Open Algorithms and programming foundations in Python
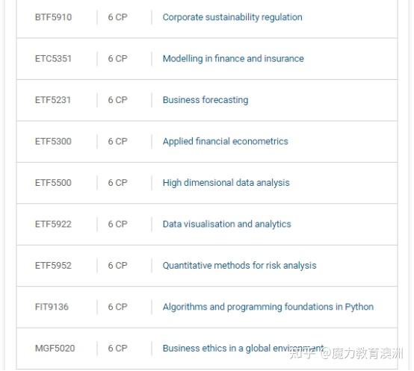 click(x=268, y=308)
